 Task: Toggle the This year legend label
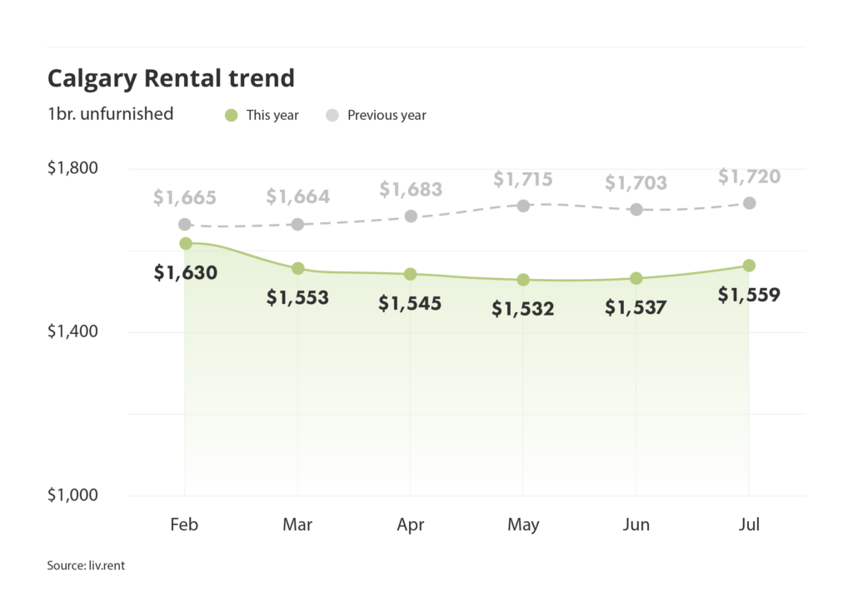[x=272, y=116]
